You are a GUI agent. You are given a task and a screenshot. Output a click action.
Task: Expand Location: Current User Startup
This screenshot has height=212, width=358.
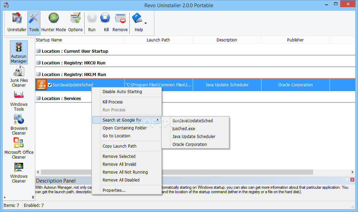click(38, 51)
